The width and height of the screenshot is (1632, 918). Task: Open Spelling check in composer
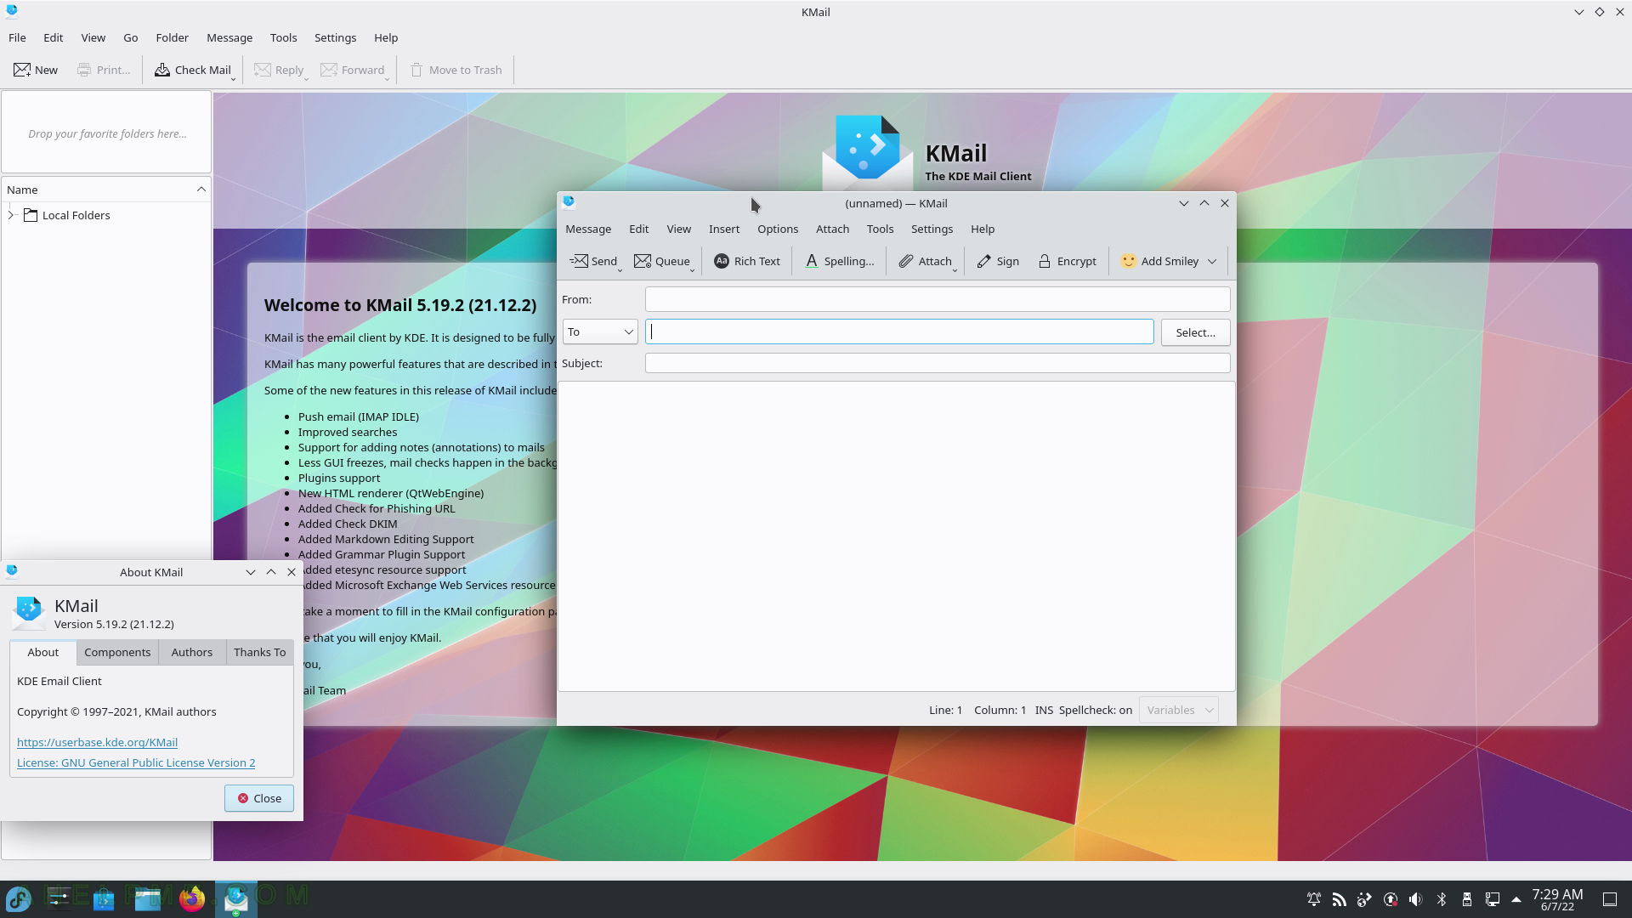(x=839, y=261)
